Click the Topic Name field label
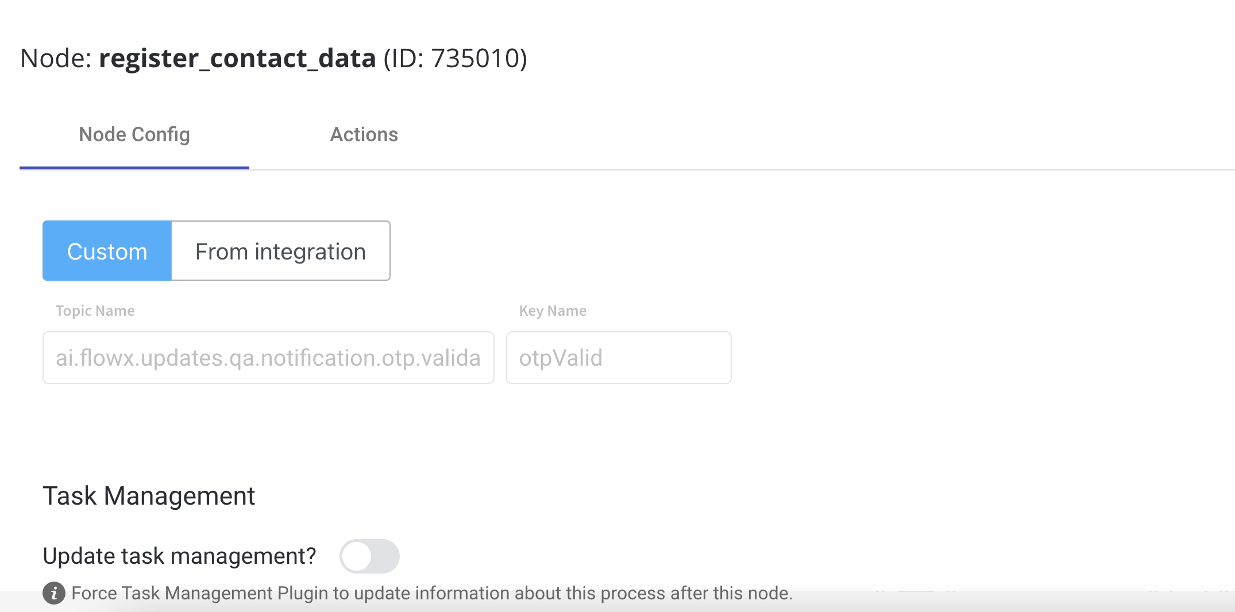Image resolution: width=1235 pixels, height=612 pixels. click(x=95, y=311)
